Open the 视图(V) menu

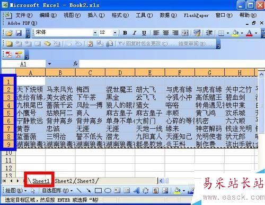click(x=72, y=15)
